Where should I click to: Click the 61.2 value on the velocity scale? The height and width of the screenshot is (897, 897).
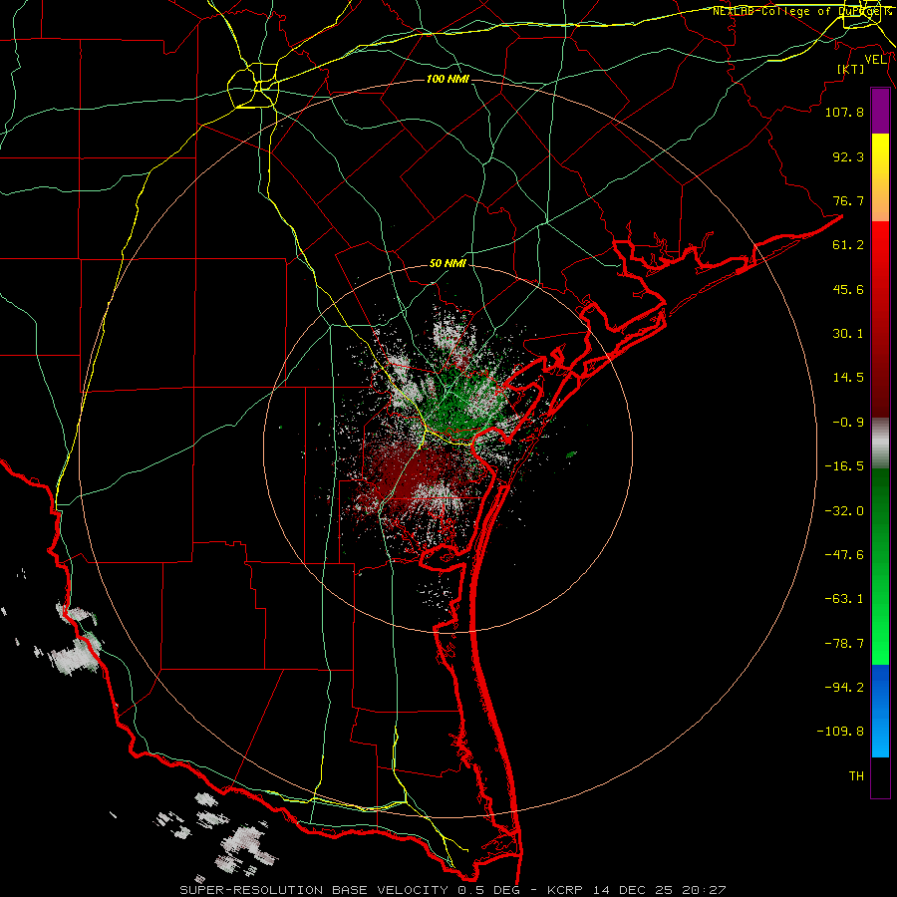tap(848, 245)
